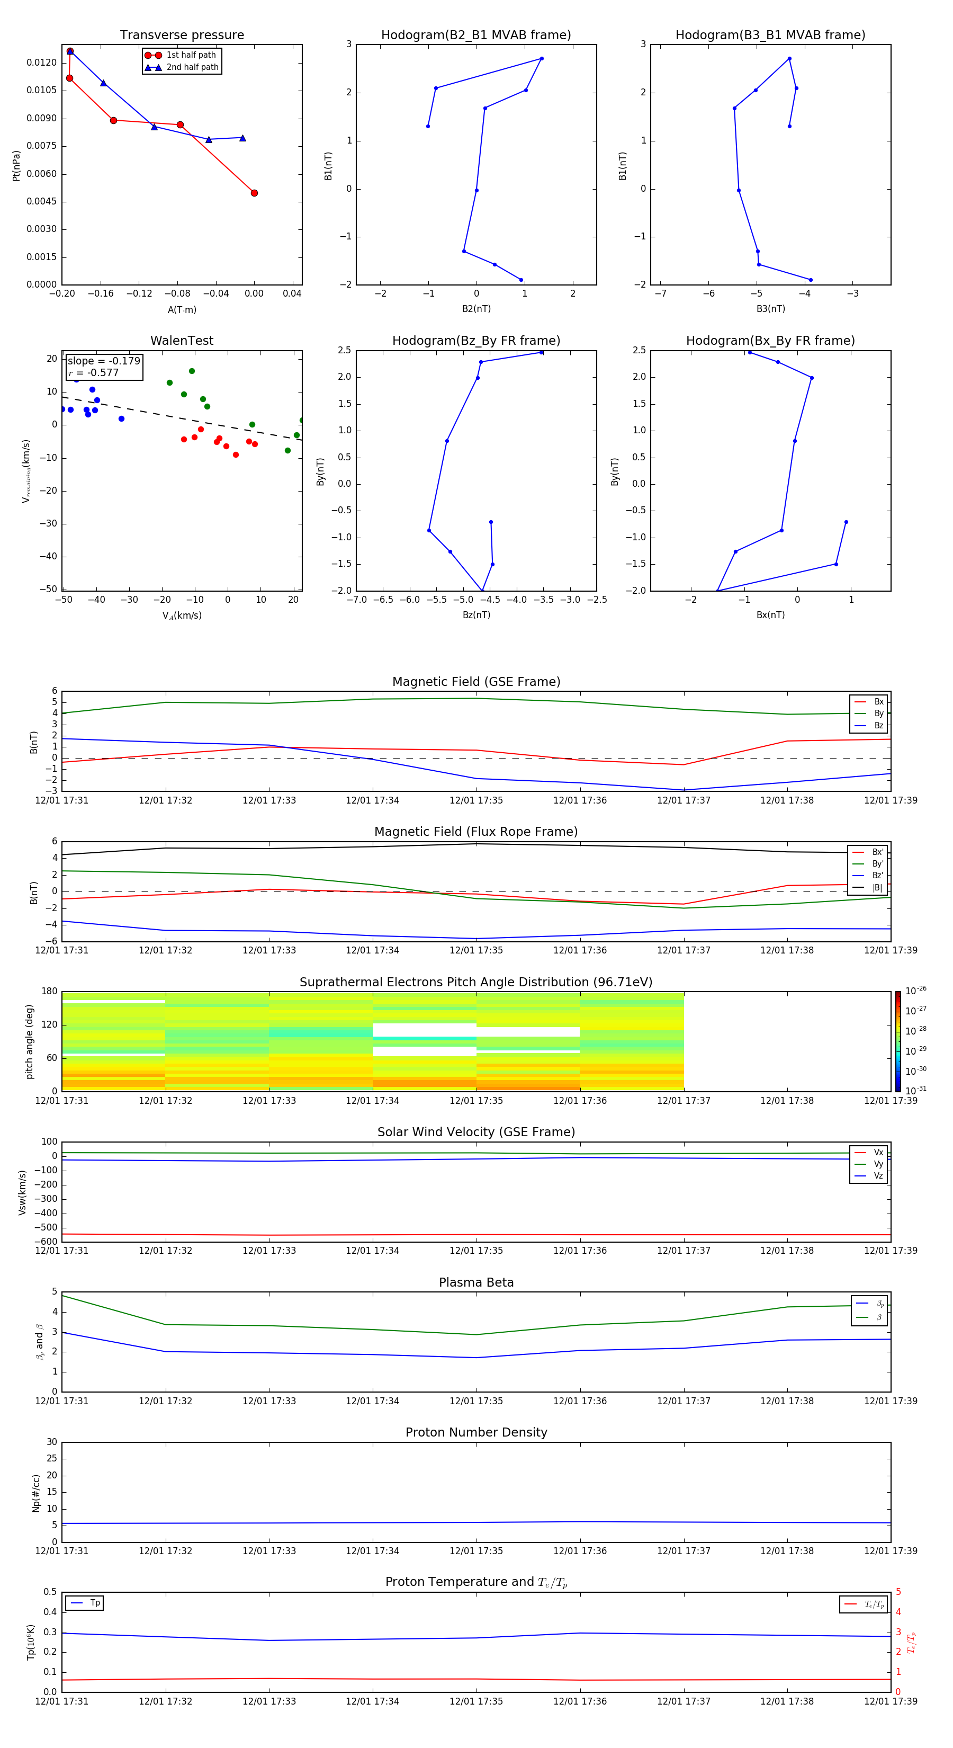Click the "B3(nT)" x-axis label
The width and height of the screenshot is (953, 1748).
[x=770, y=309]
